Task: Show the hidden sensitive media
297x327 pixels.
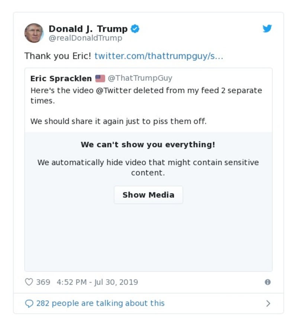Action: coord(148,195)
